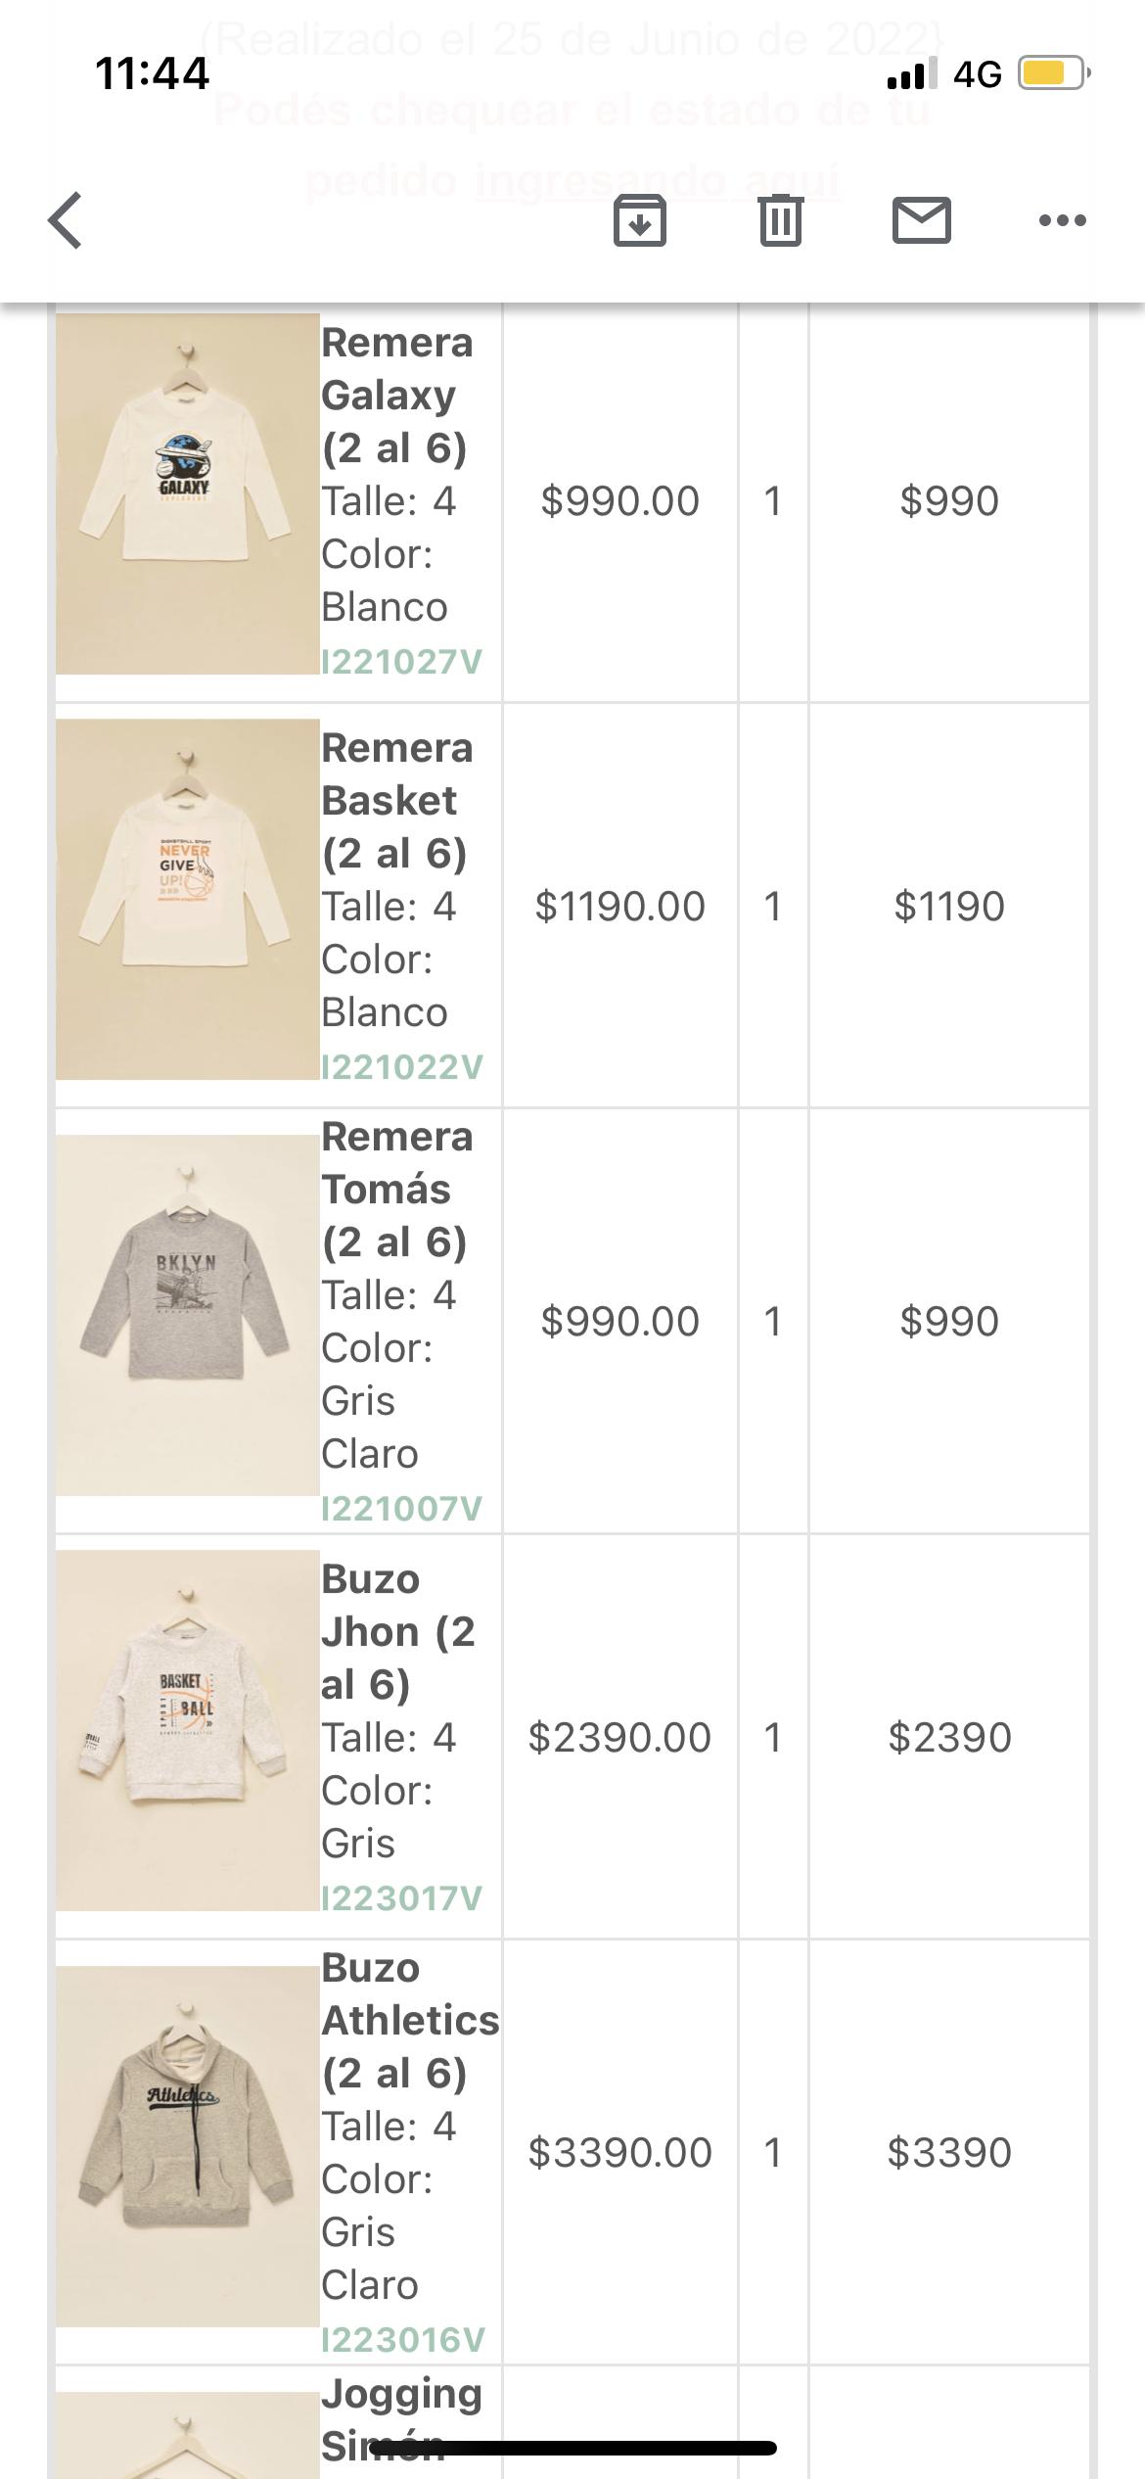Viewport: 1145px width, 2479px height.
Task: Follow the I223017V product code link
Action: click(402, 1898)
